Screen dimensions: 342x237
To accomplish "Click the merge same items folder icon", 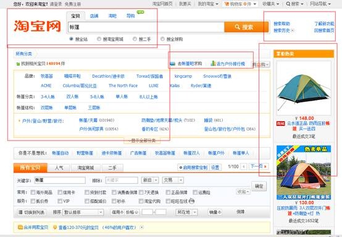I will 20,227.
